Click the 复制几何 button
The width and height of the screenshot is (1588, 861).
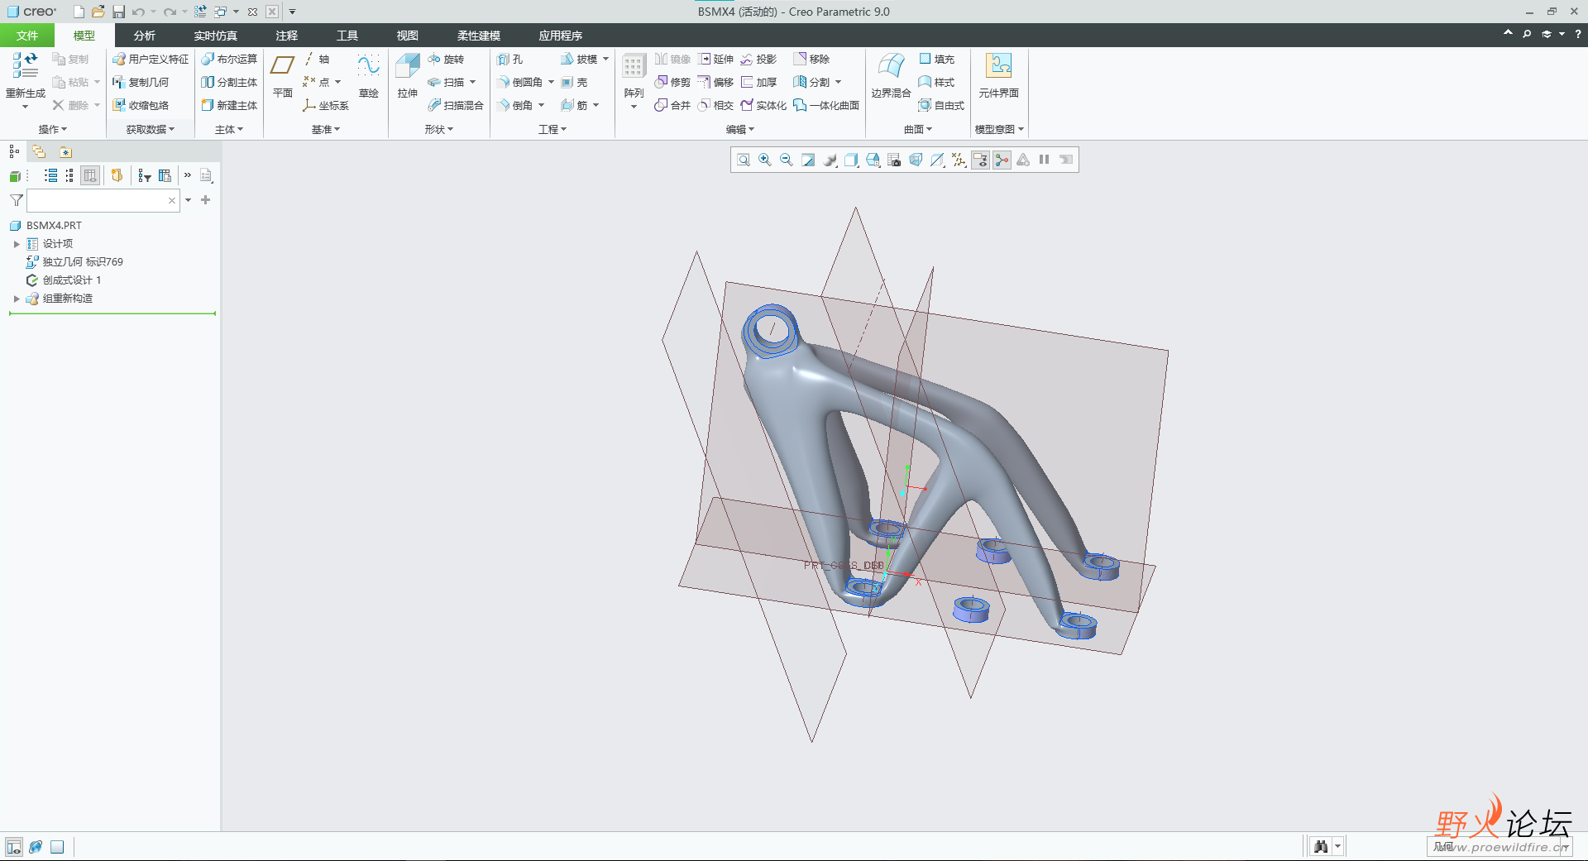[x=141, y=82]
